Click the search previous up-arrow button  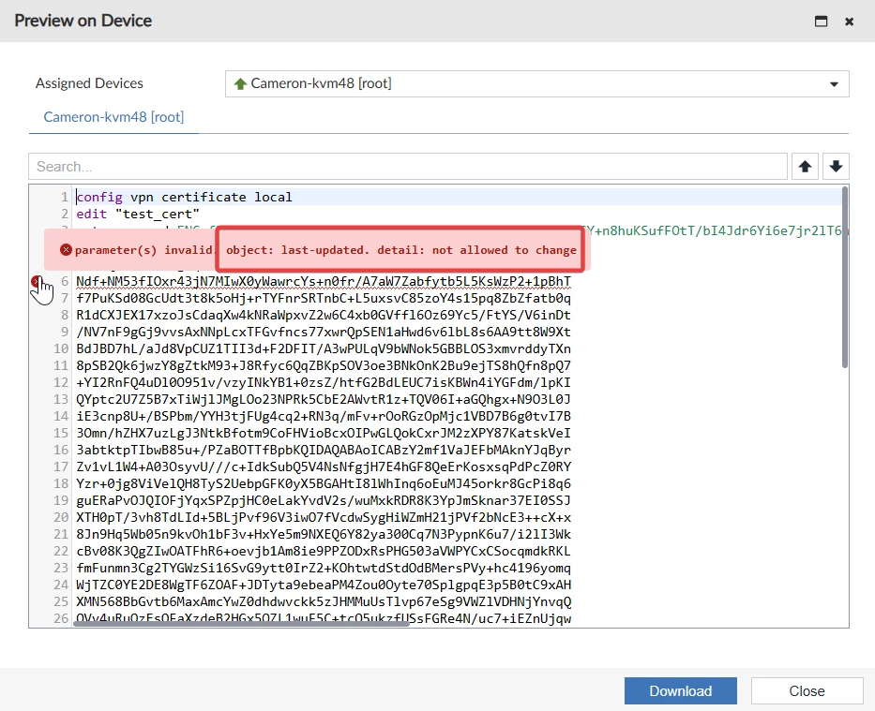coord(805,166)
